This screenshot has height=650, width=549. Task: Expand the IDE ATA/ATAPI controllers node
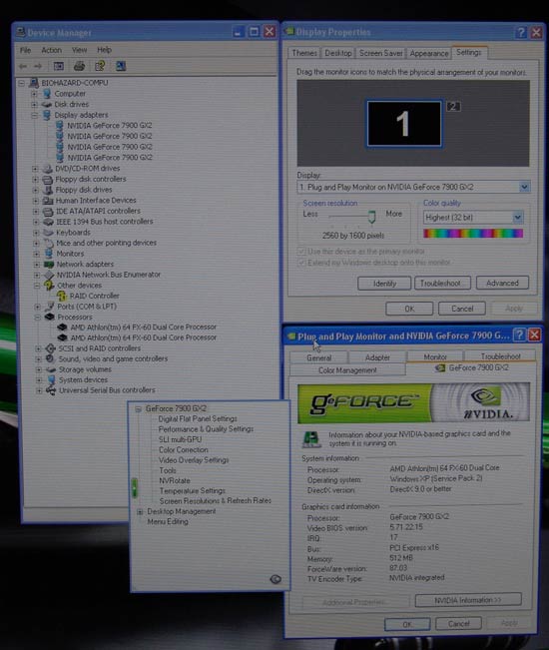click(36, 211)
